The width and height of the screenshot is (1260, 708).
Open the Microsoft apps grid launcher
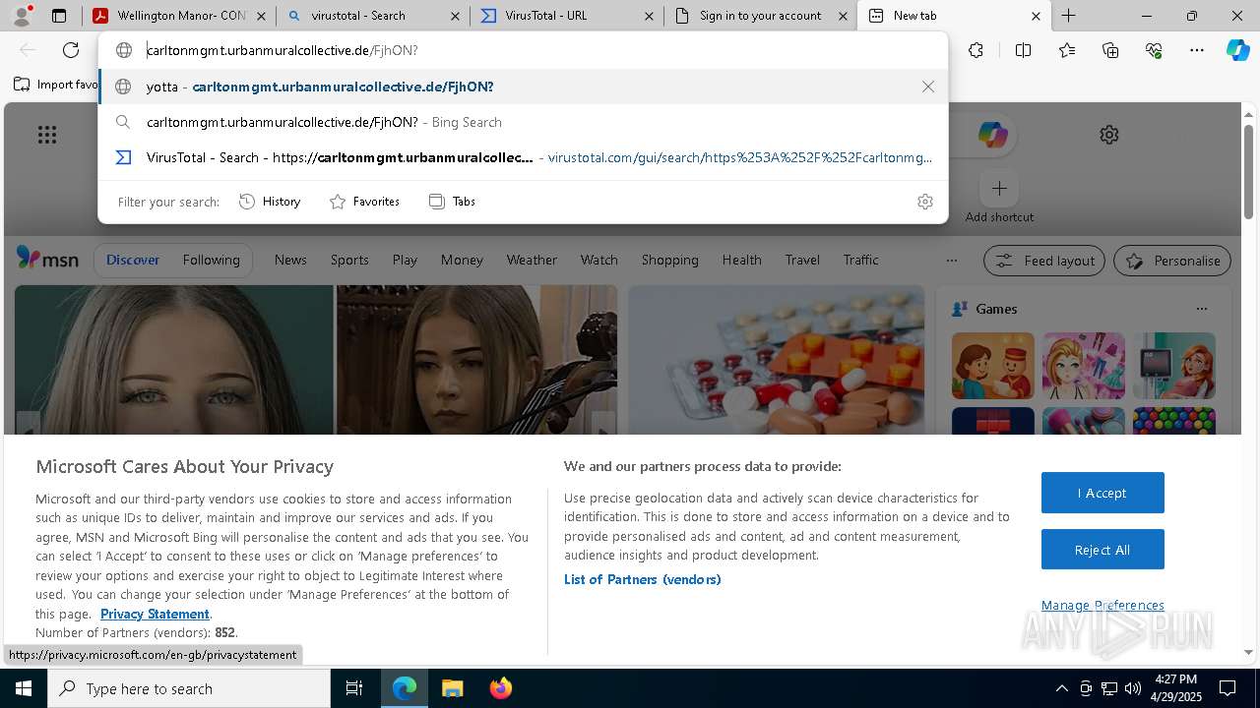tap(47, 135)
